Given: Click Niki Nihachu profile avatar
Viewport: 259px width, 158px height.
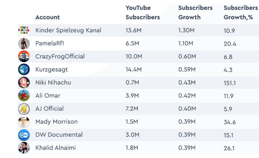Looking at the screenshot, I should tap(24, 82).
